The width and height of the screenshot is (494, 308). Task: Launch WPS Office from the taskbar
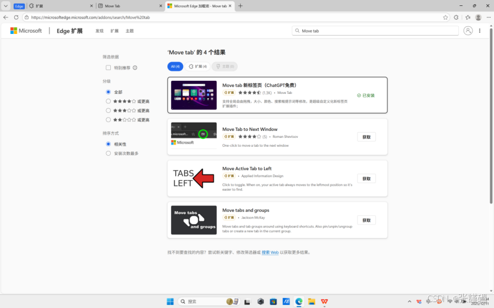coord(324,301)
